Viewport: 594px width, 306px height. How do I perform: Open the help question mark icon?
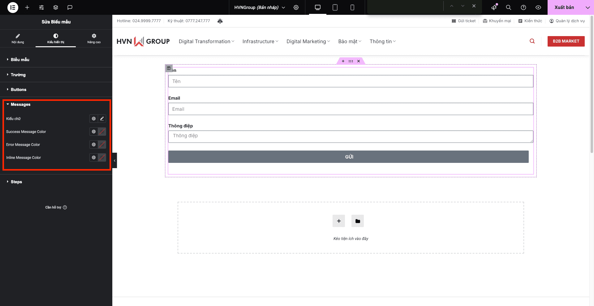pyautogui.click(x=523, y=7)
